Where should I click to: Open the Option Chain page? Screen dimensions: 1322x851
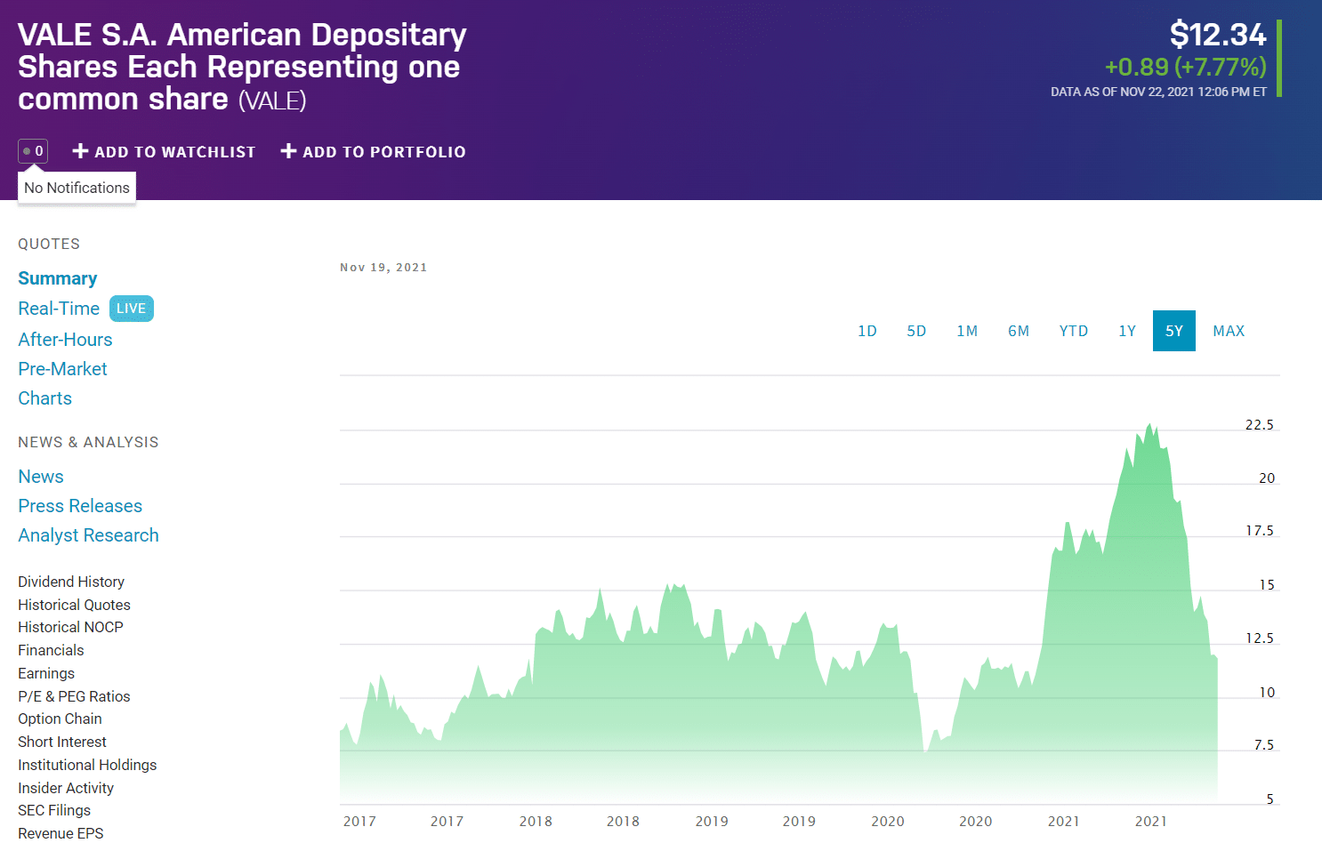click(x=60, y=719)
